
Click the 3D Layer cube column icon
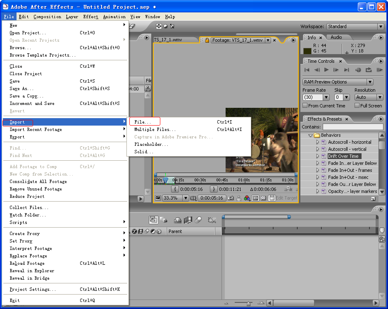[x=159, y=231]
